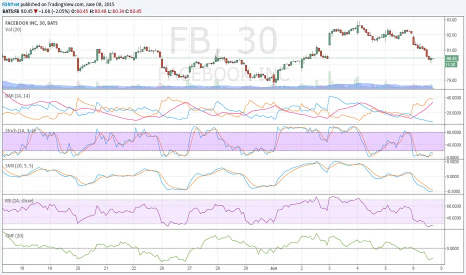
Task: Click the Jun month label on time axis
Action: [x=273, y=268]
